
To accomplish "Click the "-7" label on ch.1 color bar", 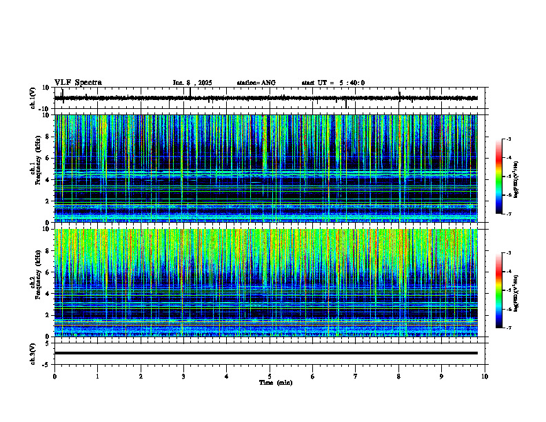I will 509,214.
